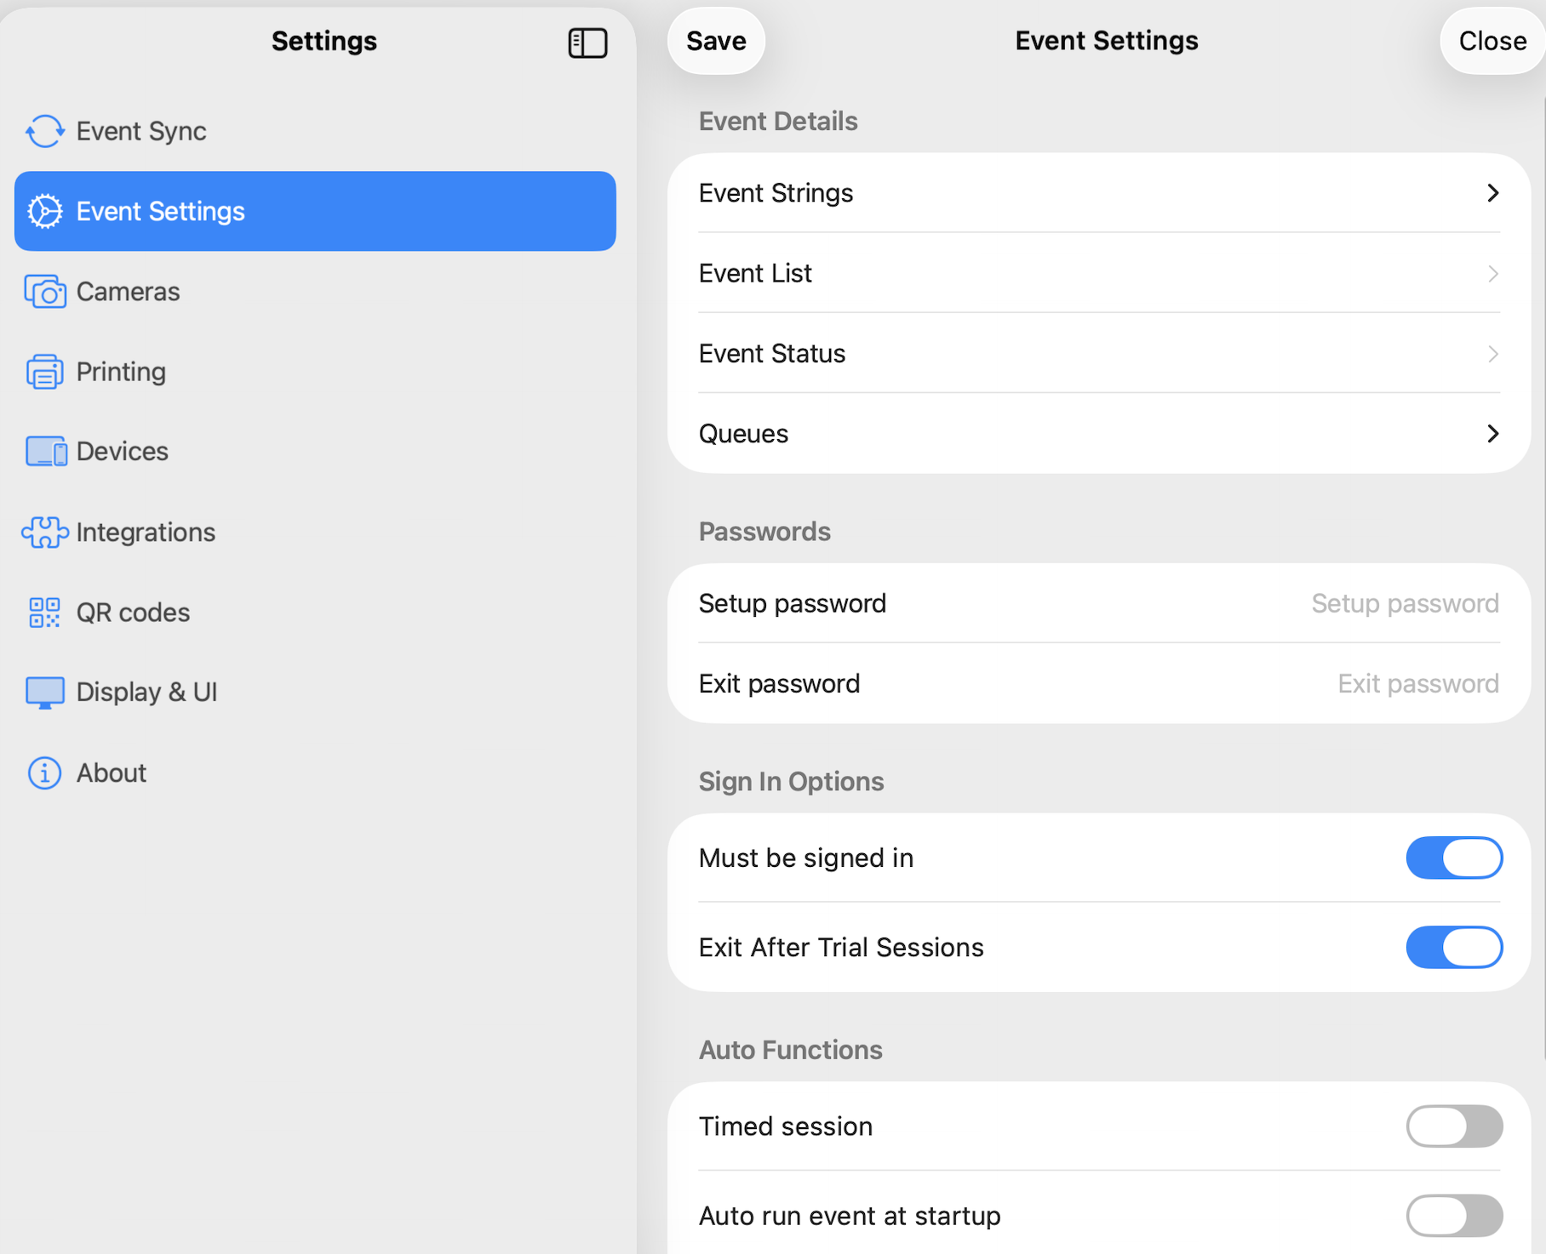
Task: Disable the Must be signed in switch
Action: point(1453,858)
